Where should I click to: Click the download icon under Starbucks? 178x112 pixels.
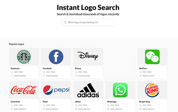coord(12,72)
